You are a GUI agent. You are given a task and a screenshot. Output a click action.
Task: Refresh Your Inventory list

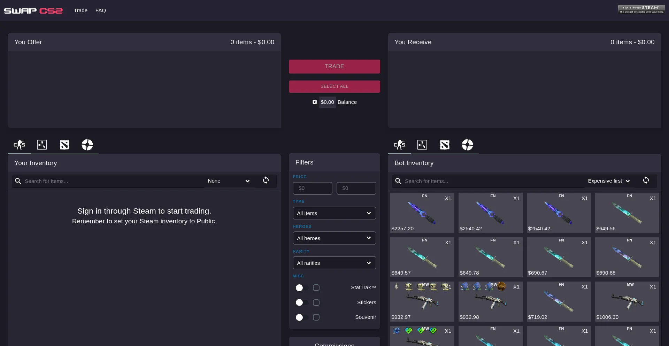click(x=266, y=180)
